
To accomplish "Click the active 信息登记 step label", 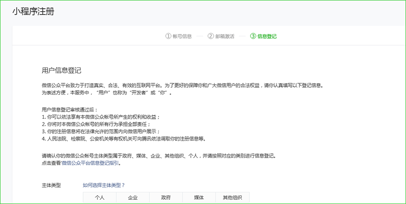I will (x=267, y=36).
